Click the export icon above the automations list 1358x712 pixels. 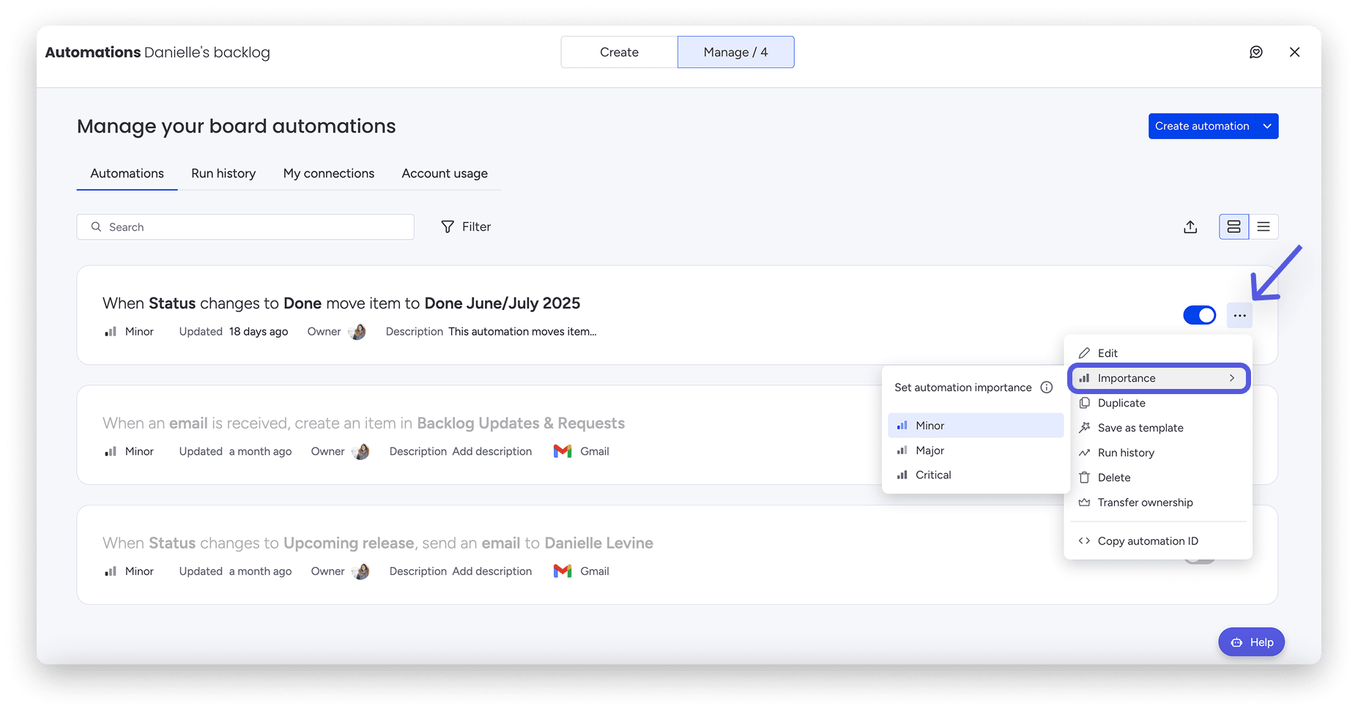tap(1190, 226)
